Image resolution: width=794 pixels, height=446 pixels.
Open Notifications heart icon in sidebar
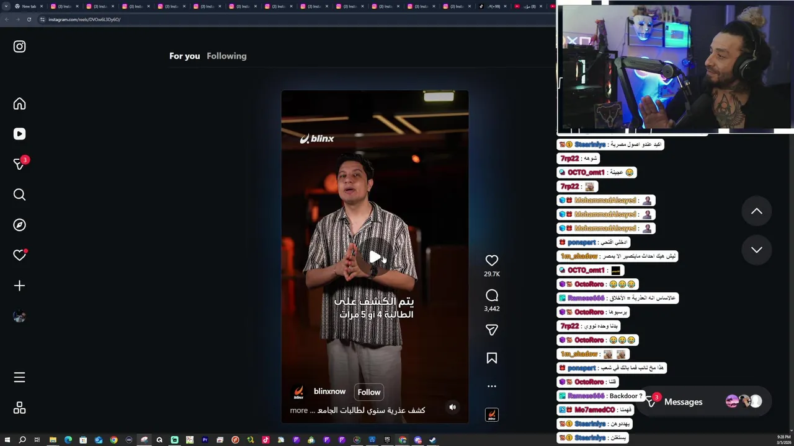click(20, 255)
